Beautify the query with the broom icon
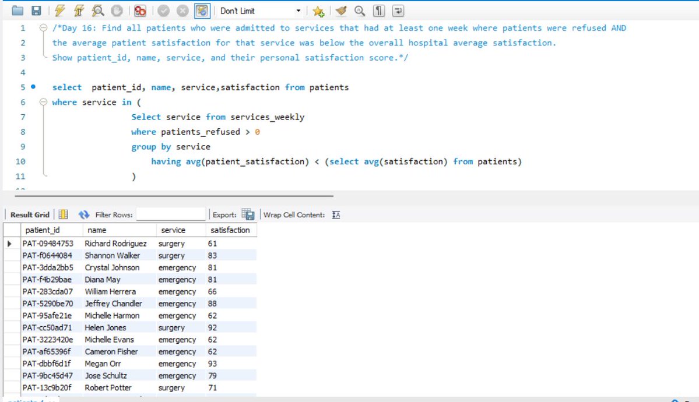The image size is (699, 402). [x=341, y=10]
